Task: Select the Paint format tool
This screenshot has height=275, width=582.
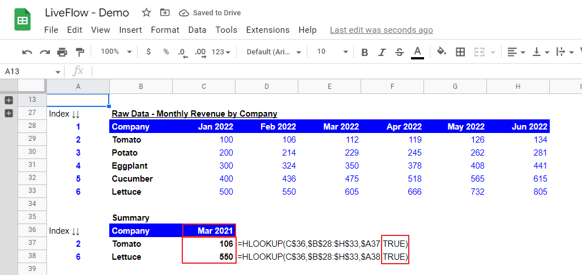Action: click(x=80, y=52)
